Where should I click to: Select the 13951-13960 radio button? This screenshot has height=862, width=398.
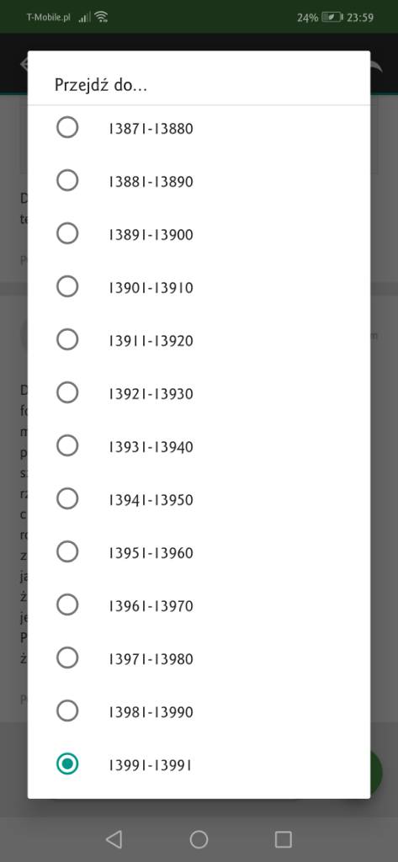(x=67, y=552)
